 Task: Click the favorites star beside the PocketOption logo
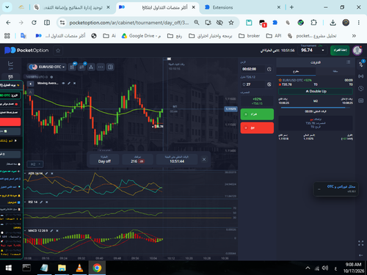click(58, 51)
